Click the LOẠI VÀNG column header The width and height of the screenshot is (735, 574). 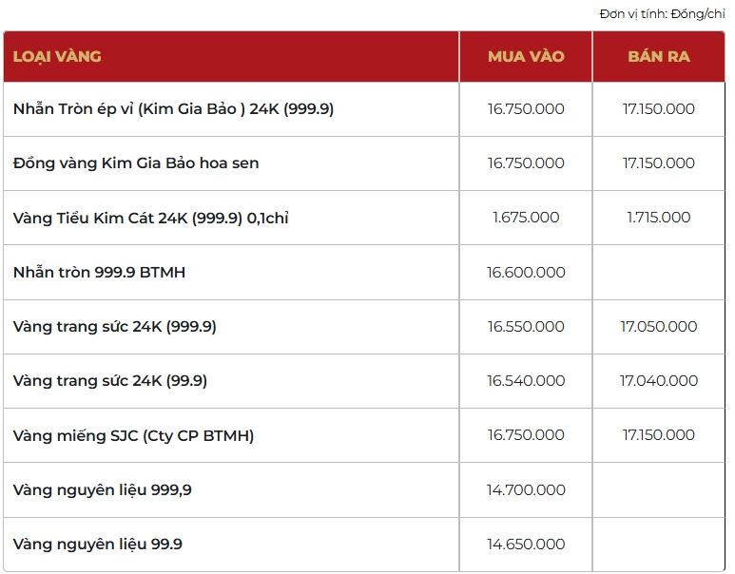[57, 56]
